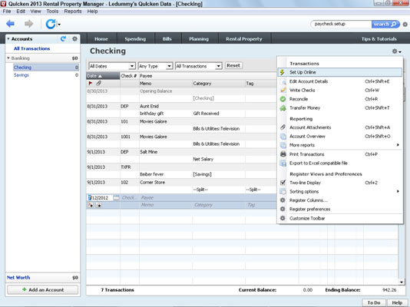Expand the Sorting options submenu arrow

click(x=398, y=192)
